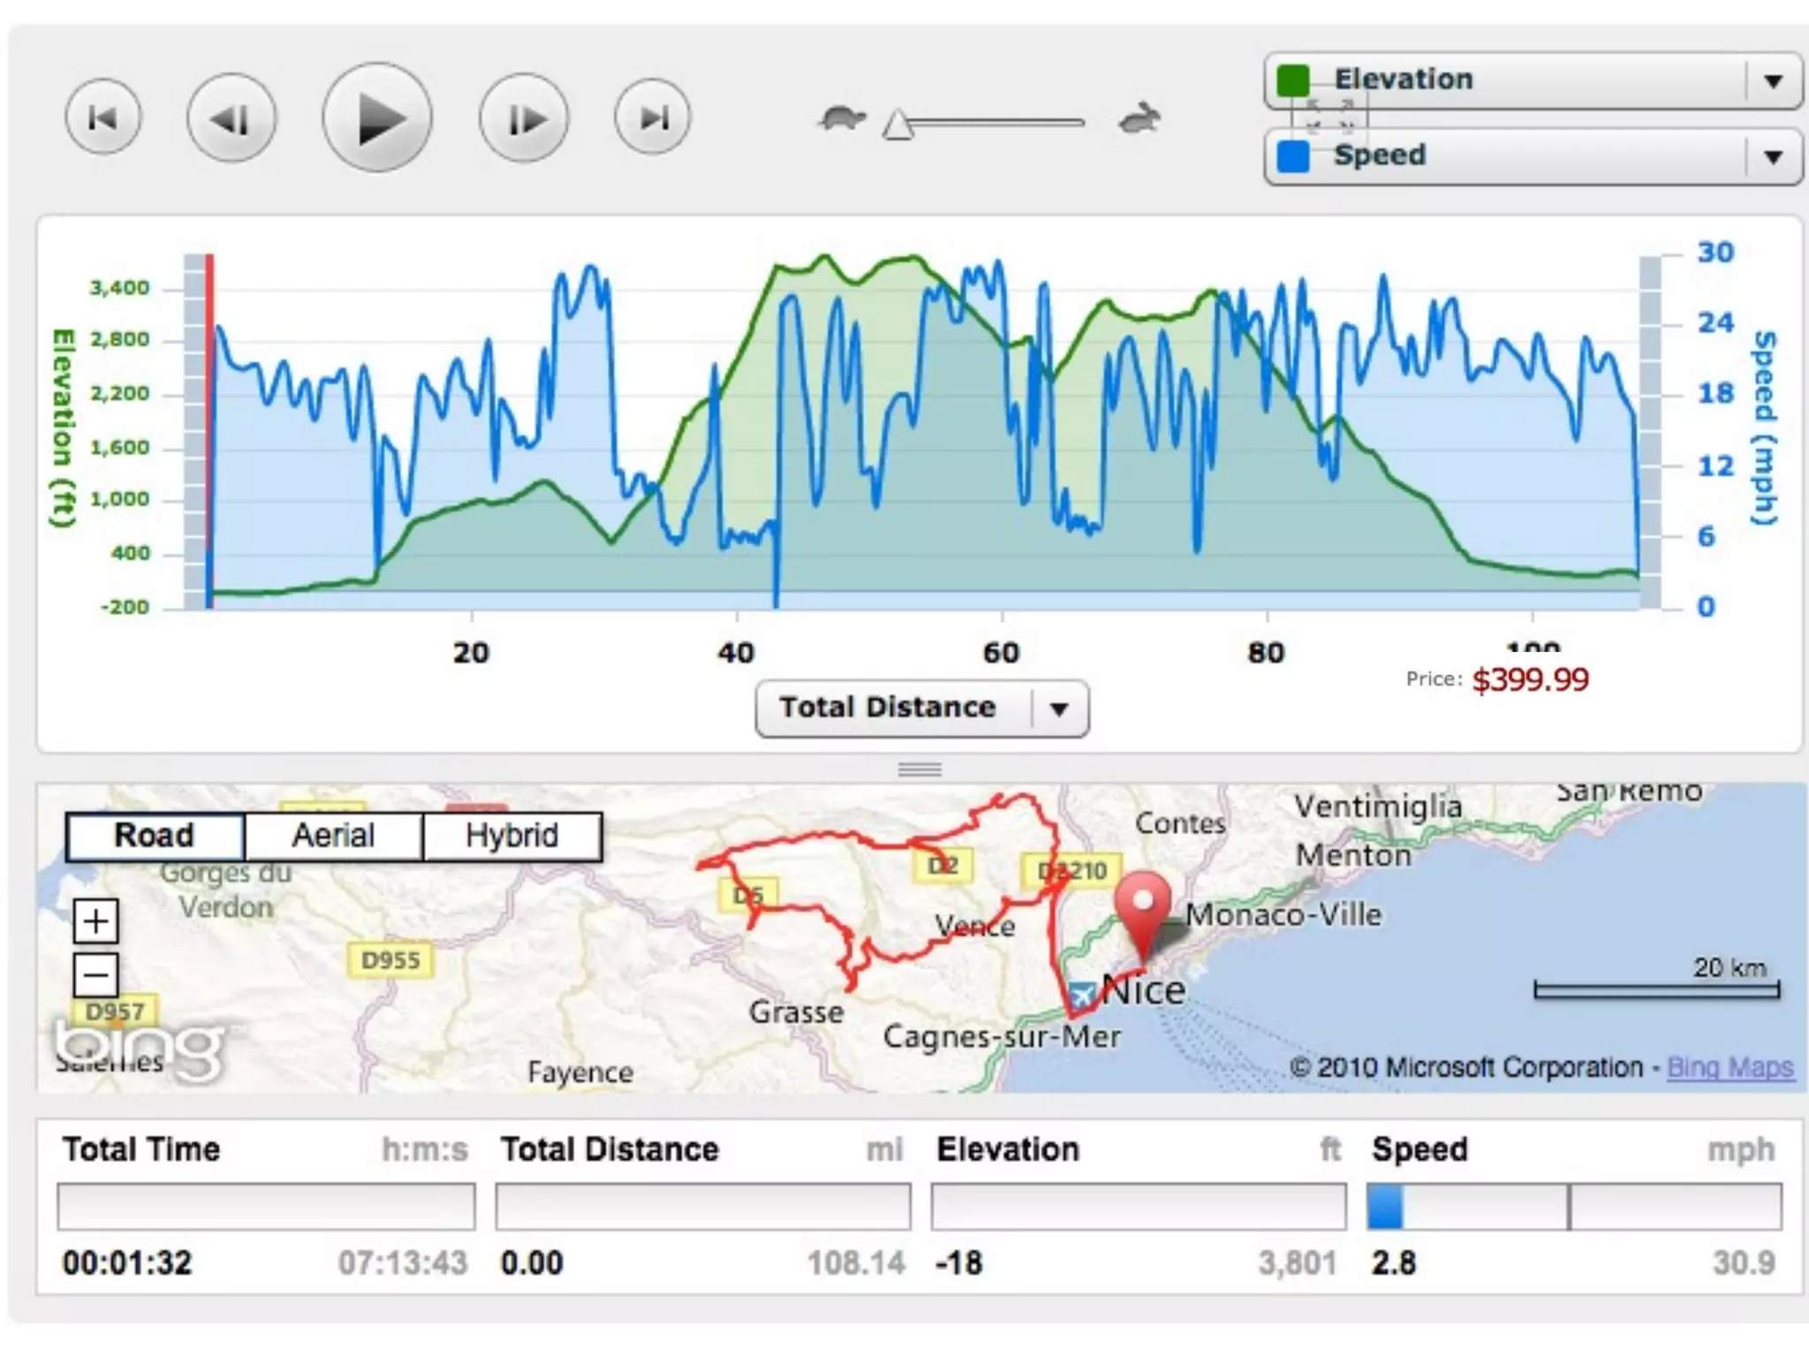Switch map to Hybrid view
Viewport: 1809px width, 1357px height.
511,836
